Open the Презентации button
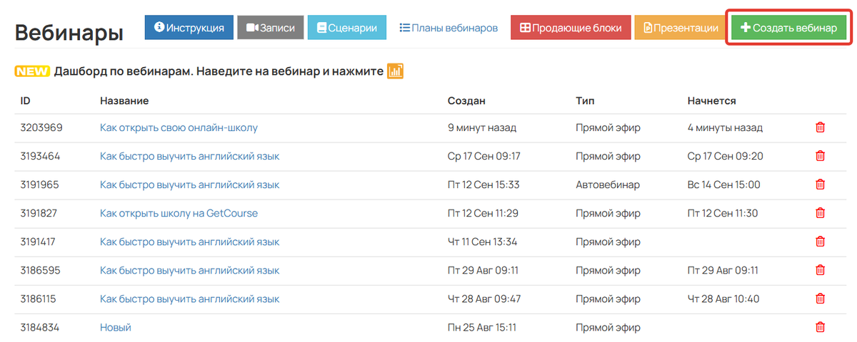The image size is (857, 342). click(x=681, y=28)
